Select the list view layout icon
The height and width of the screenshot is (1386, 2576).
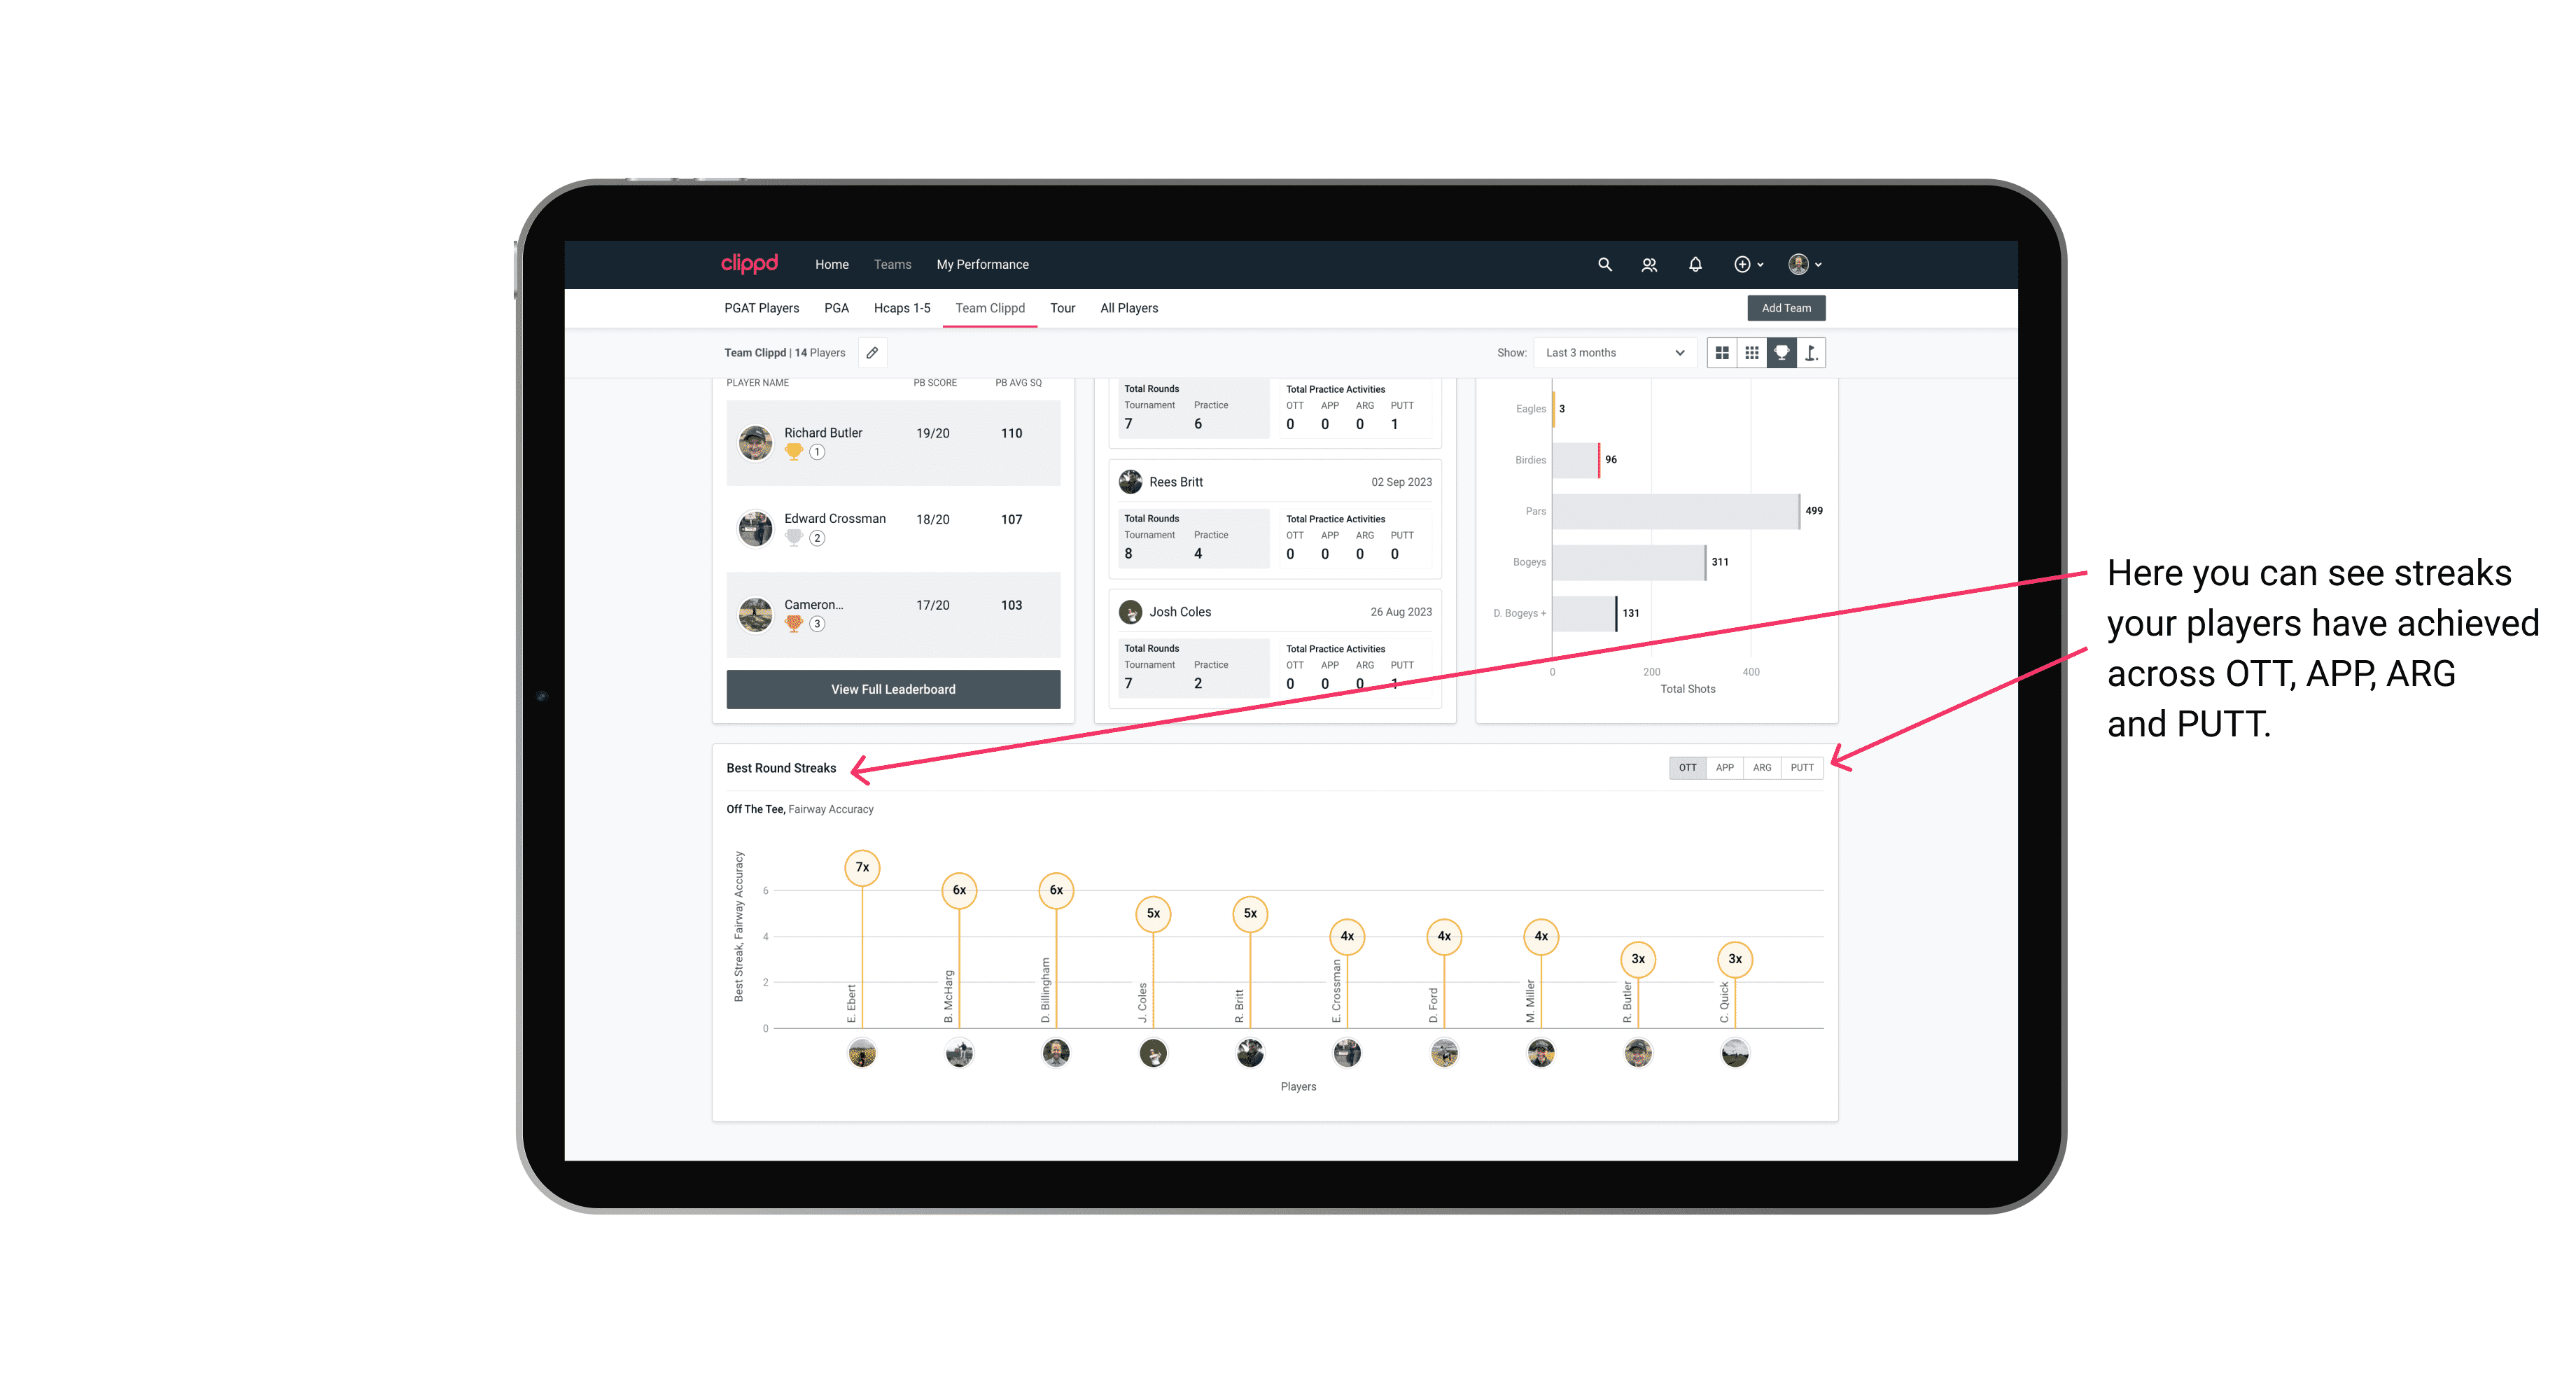click(1723, 353)
